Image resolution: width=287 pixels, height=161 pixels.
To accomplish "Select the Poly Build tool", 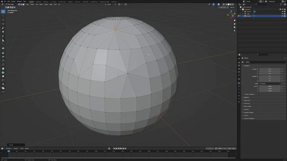I will [3, 68].
